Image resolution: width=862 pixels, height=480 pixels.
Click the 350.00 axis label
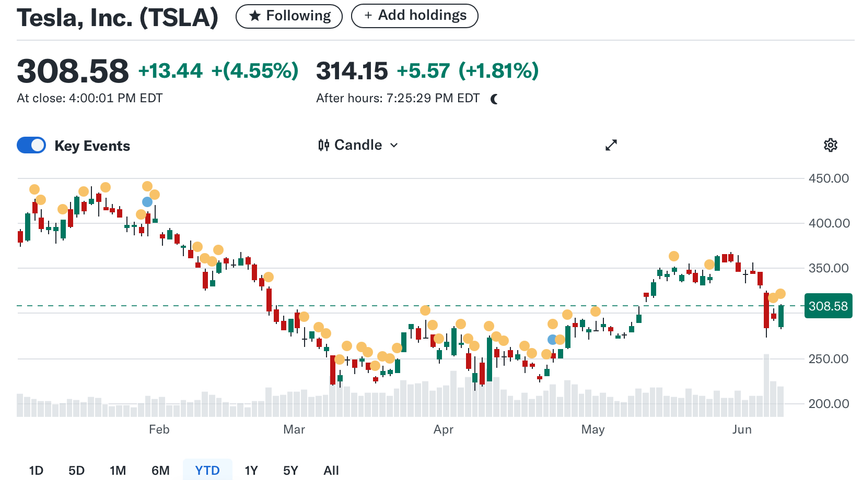pos(829,268)
